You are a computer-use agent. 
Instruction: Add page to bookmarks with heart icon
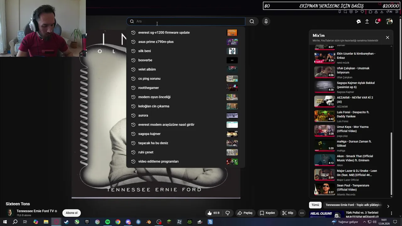(362, 12)
